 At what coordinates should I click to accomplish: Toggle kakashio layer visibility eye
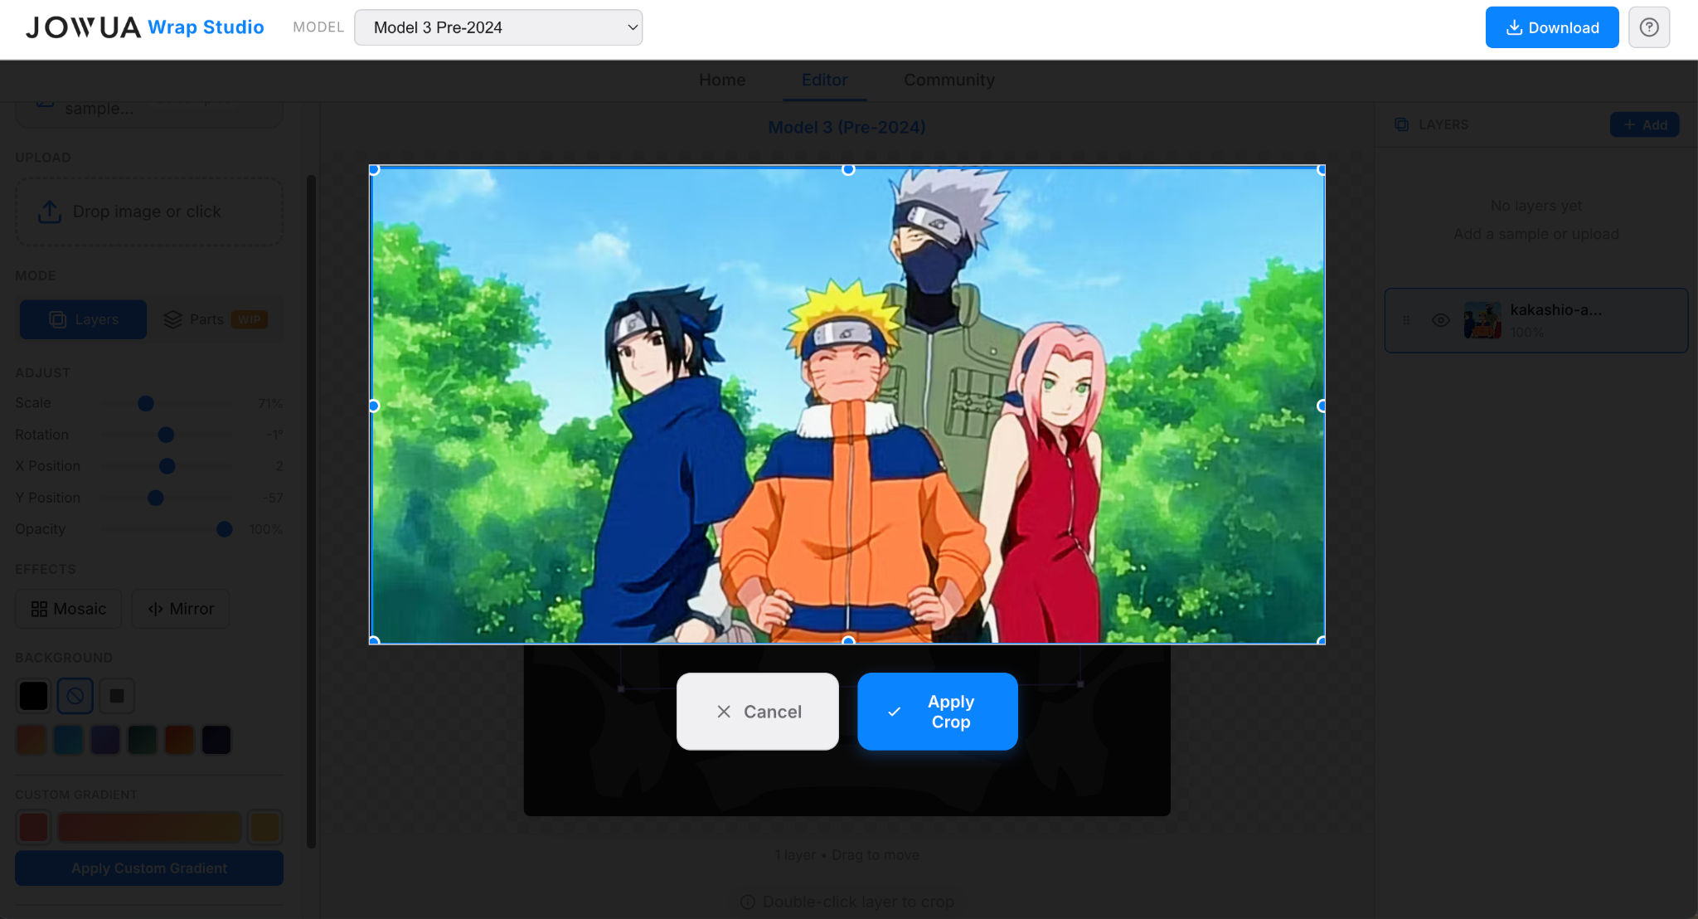pyautogui.click(x=1441, y=320)
